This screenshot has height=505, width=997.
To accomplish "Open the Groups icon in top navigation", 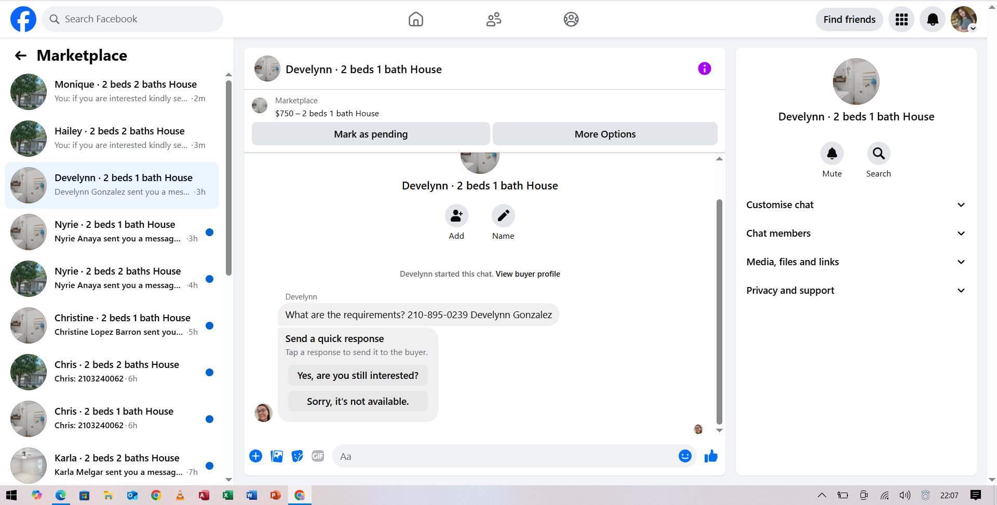I will [571, 19].
